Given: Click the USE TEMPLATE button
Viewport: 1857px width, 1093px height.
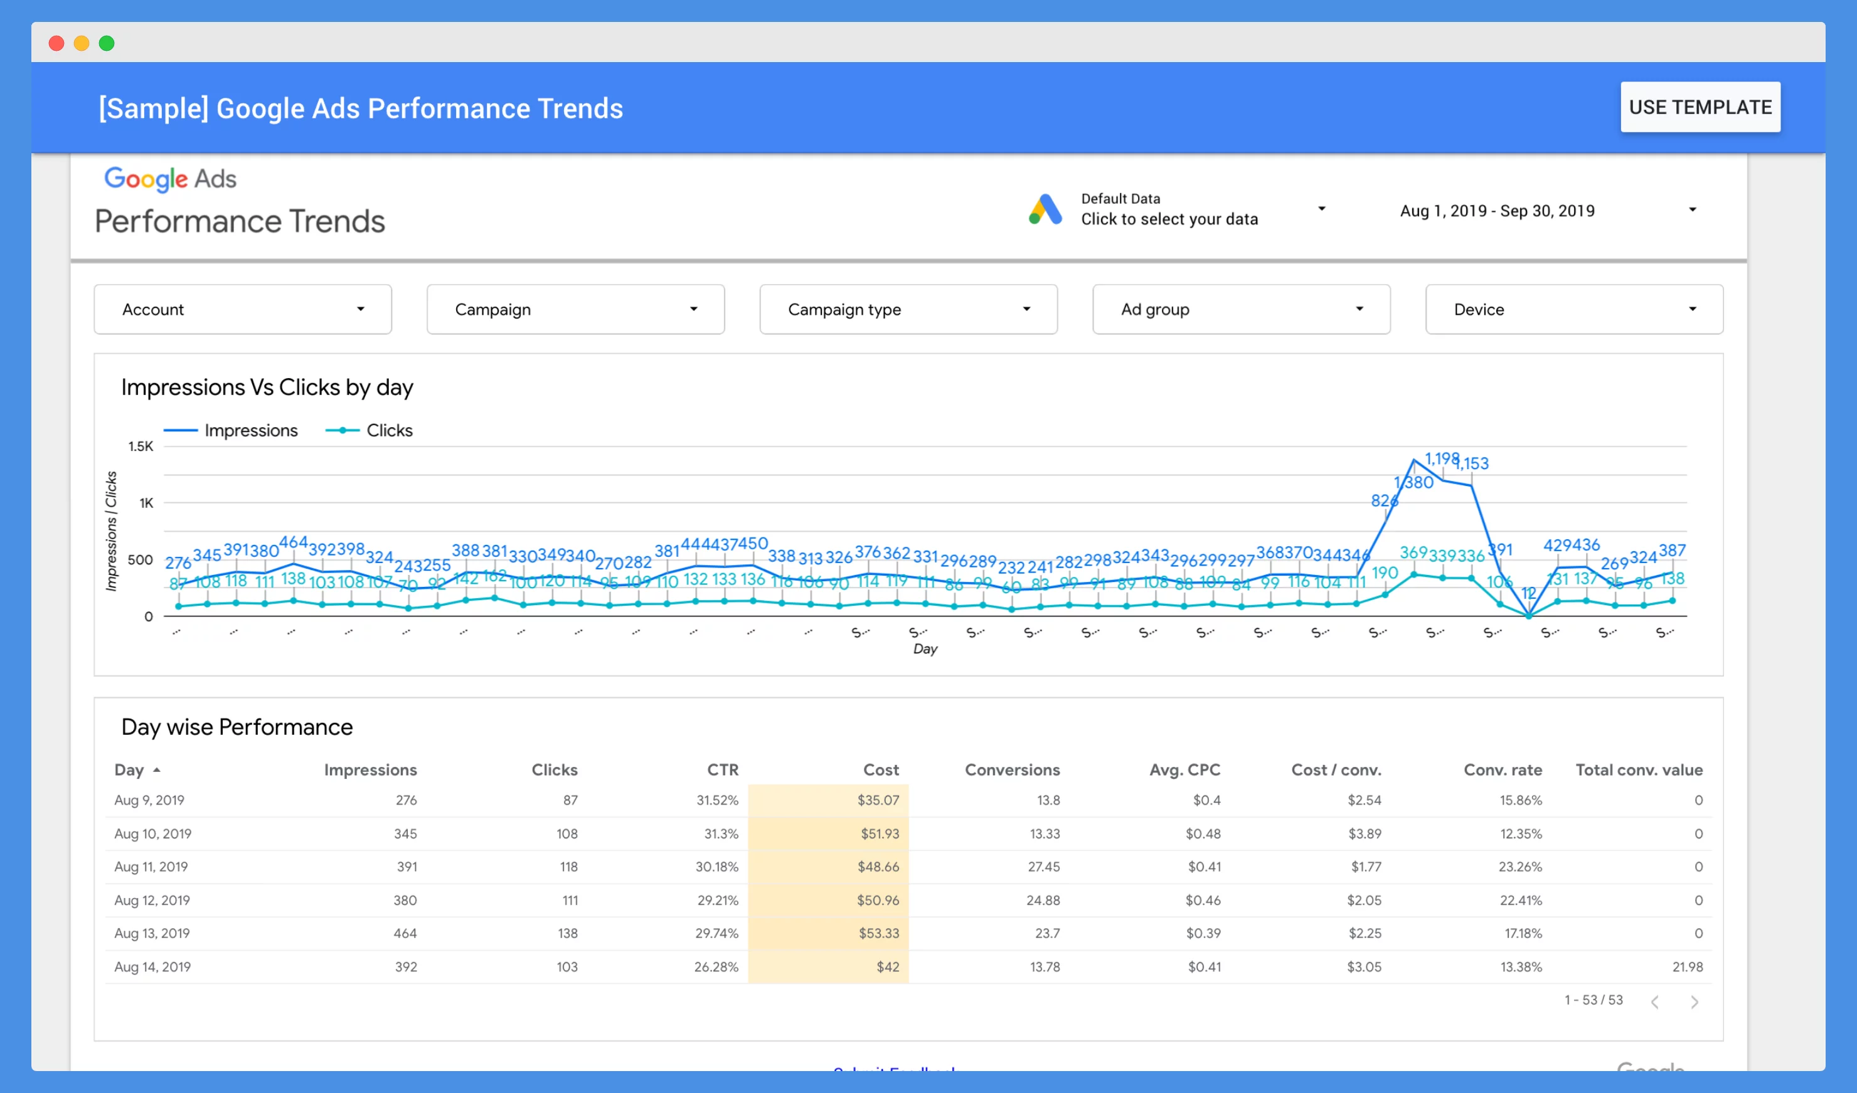Looking at the screenshot, I should [x=1700, y=107].
